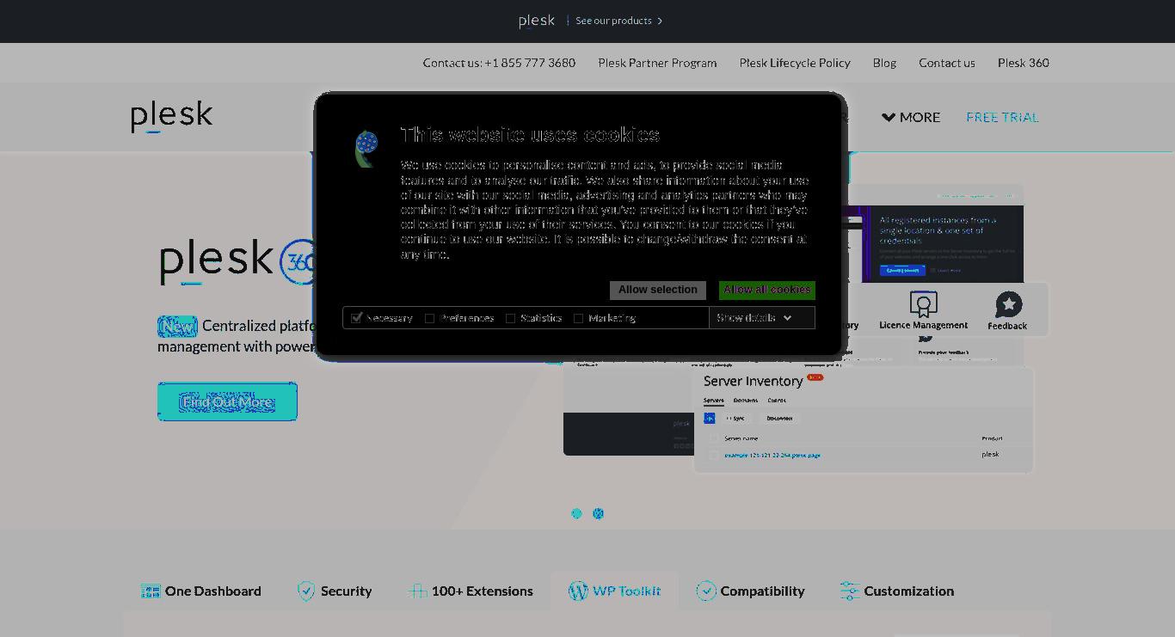Click the Feedback star bubble icon
This screenshot has height=637, width=1175.
click(1008, 304)
